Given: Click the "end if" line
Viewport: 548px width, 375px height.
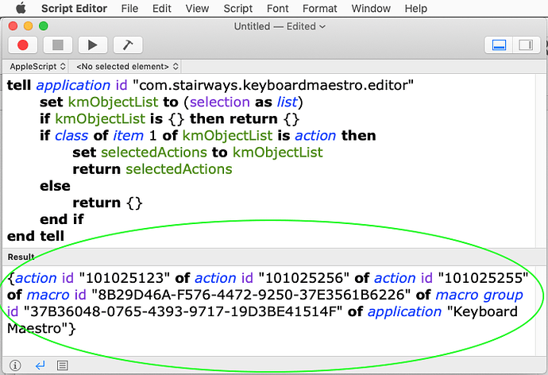Looking at the screenshot, I should (62, 219).
